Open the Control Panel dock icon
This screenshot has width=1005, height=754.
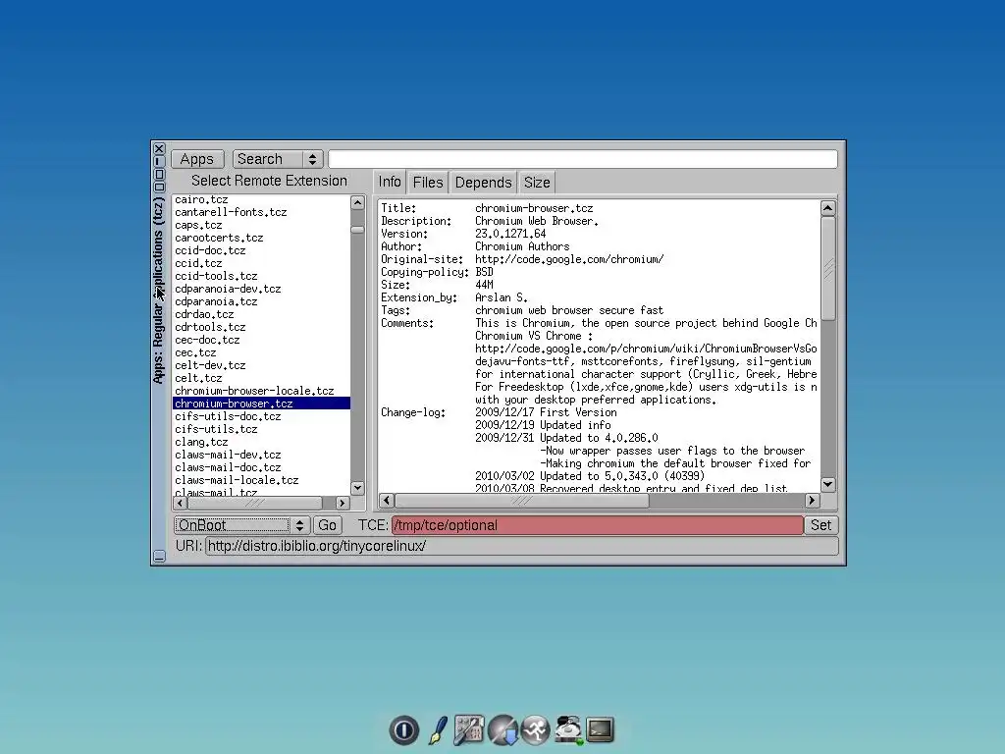tap(469, 730)
